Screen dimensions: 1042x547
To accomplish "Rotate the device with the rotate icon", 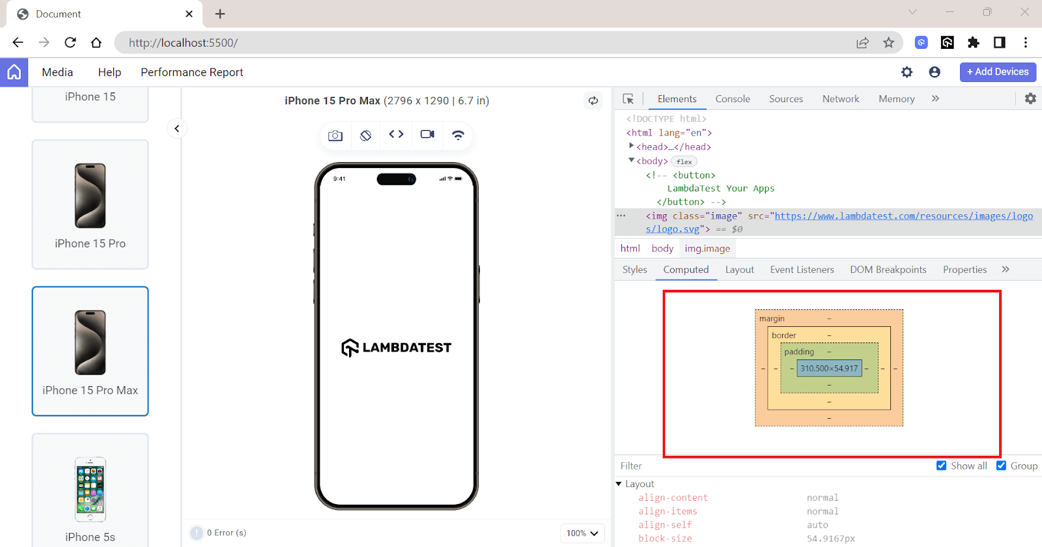I will (x=366, y=135).
